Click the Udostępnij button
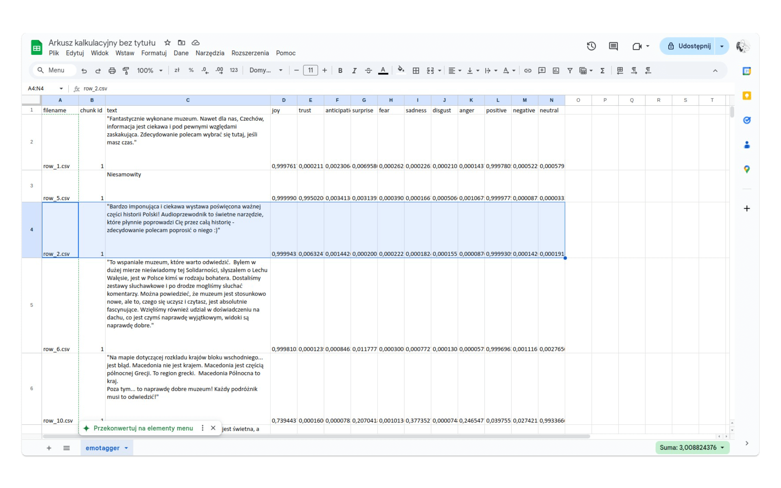The width and height of the screenshot is (781, 488). 689,46
